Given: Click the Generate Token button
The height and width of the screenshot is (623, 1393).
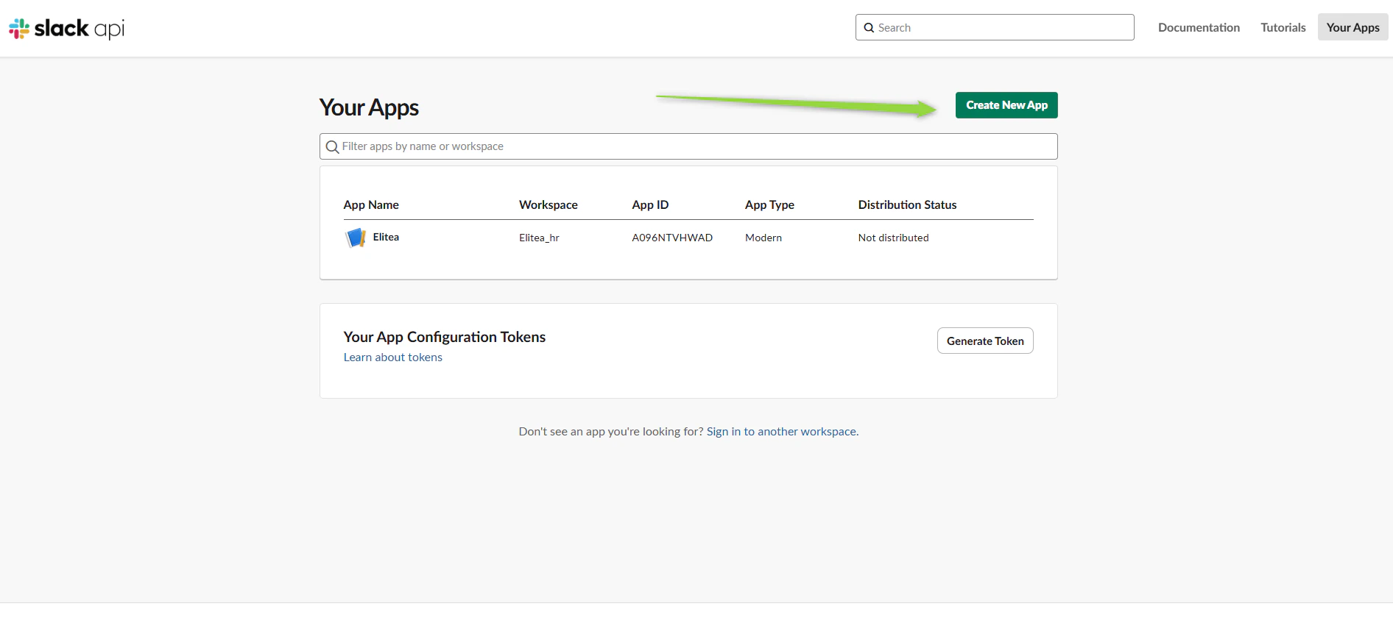Looking at the screenshot, I should [985, 341].
